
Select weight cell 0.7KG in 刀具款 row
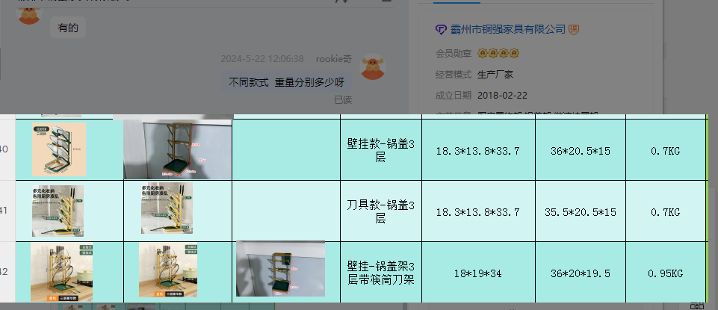click(666, 211)
